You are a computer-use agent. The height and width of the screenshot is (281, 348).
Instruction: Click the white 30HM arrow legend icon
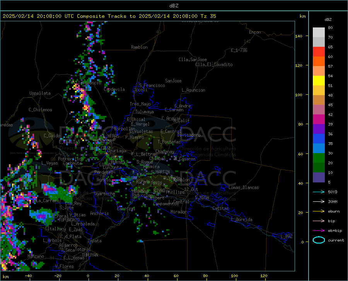tap(319, 202)
